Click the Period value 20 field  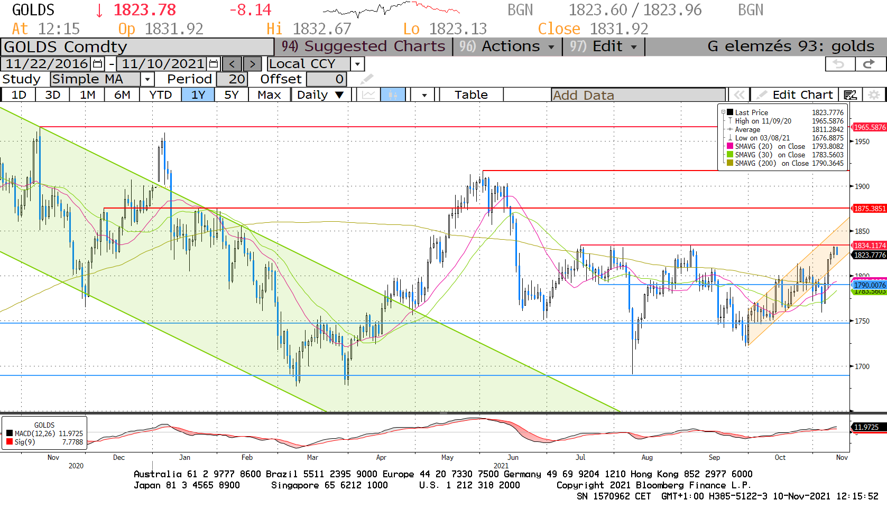[x=231, y=79]
